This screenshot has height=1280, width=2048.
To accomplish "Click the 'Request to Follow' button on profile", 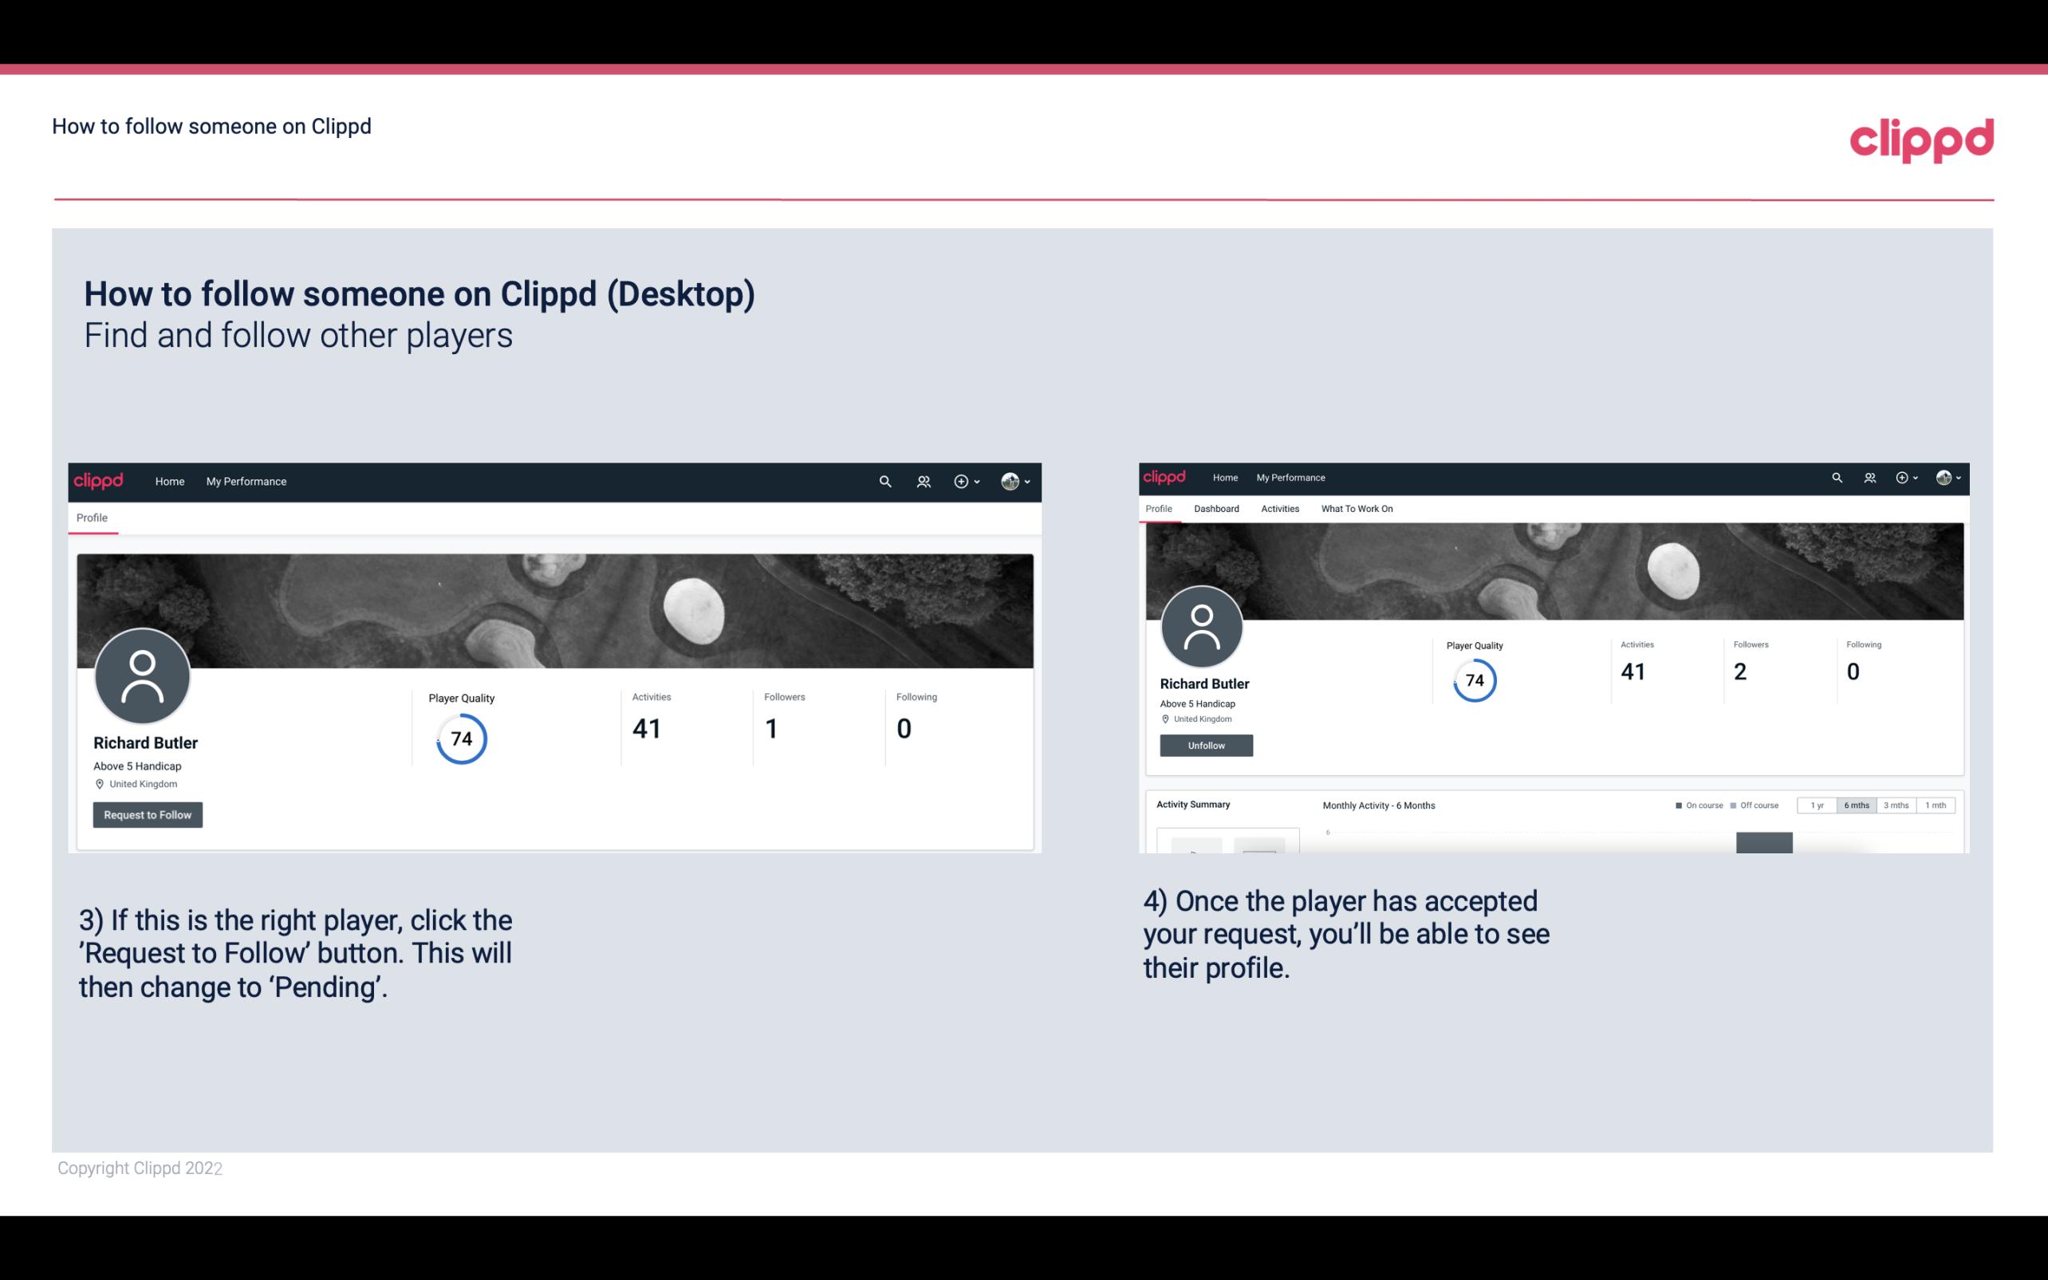I will click(x=148, y=814).
